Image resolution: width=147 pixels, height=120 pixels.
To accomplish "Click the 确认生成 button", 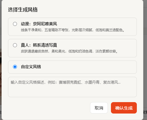I will [124, 108].
